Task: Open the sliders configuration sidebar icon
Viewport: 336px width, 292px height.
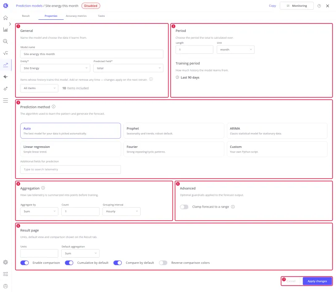Action: point(5,274)
